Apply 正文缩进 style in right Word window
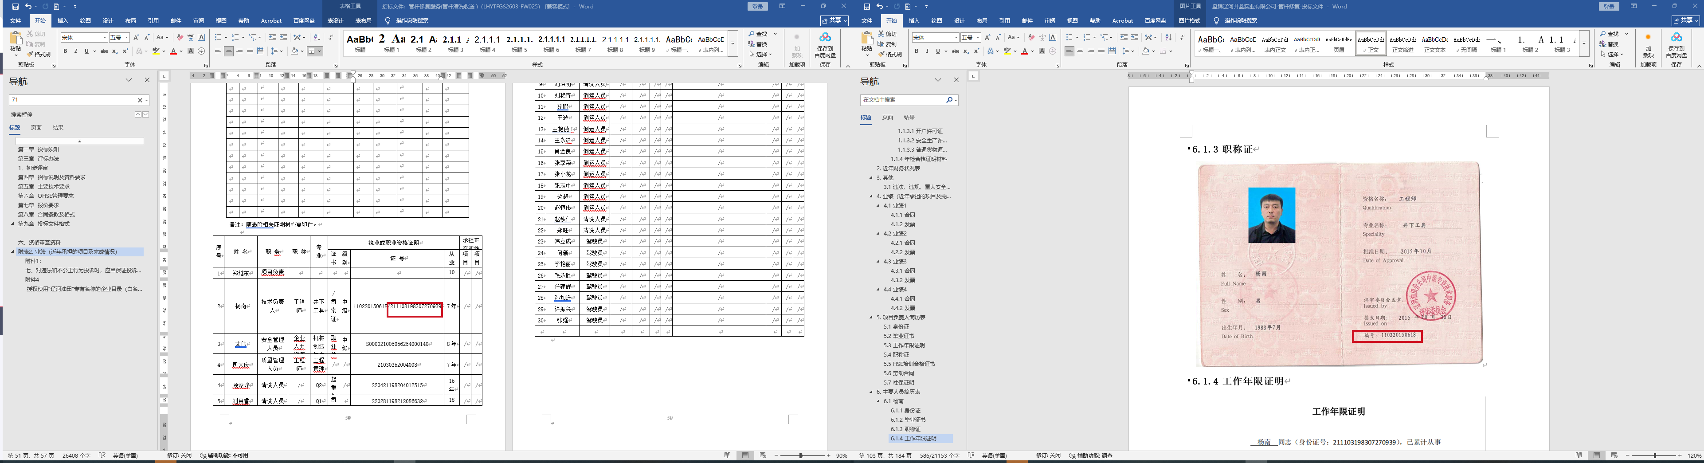1704x463 pixels. click(x=1403, y=44)
